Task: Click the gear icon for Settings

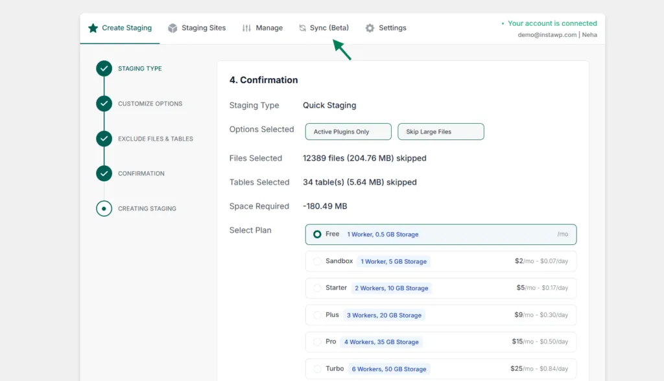Action: tap(370, 28)
